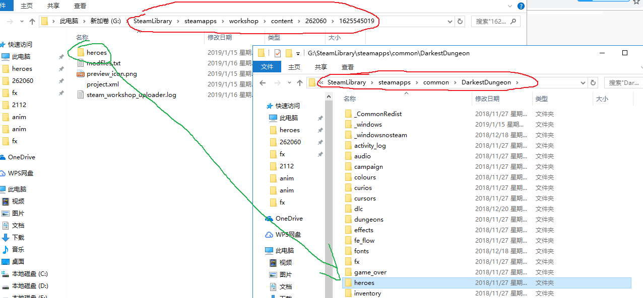
Task: Select _windowsnosteam folder name
Action: point(380,135)
